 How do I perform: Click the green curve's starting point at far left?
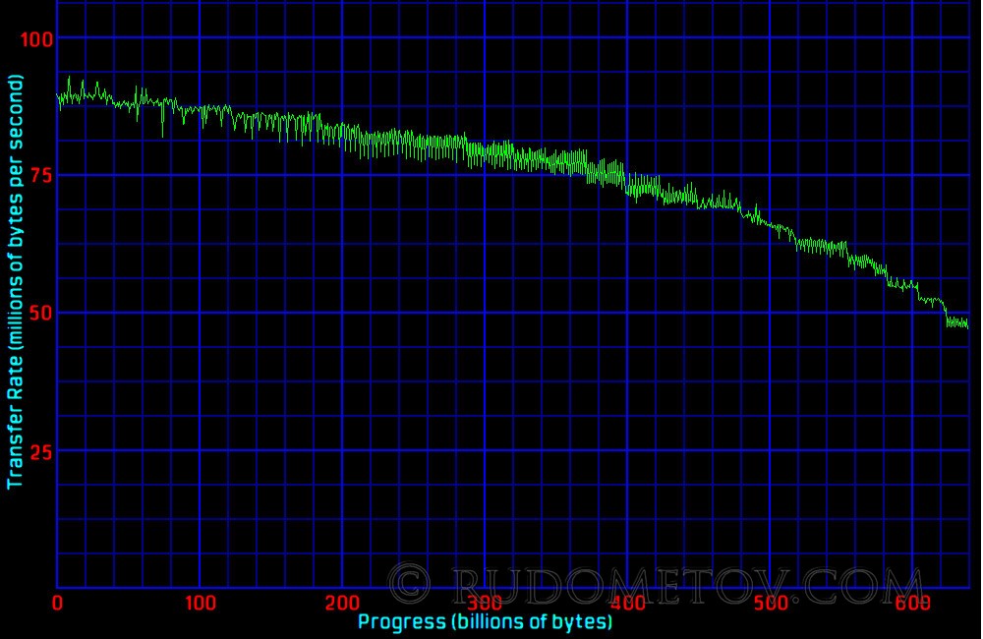coord(59,98)
